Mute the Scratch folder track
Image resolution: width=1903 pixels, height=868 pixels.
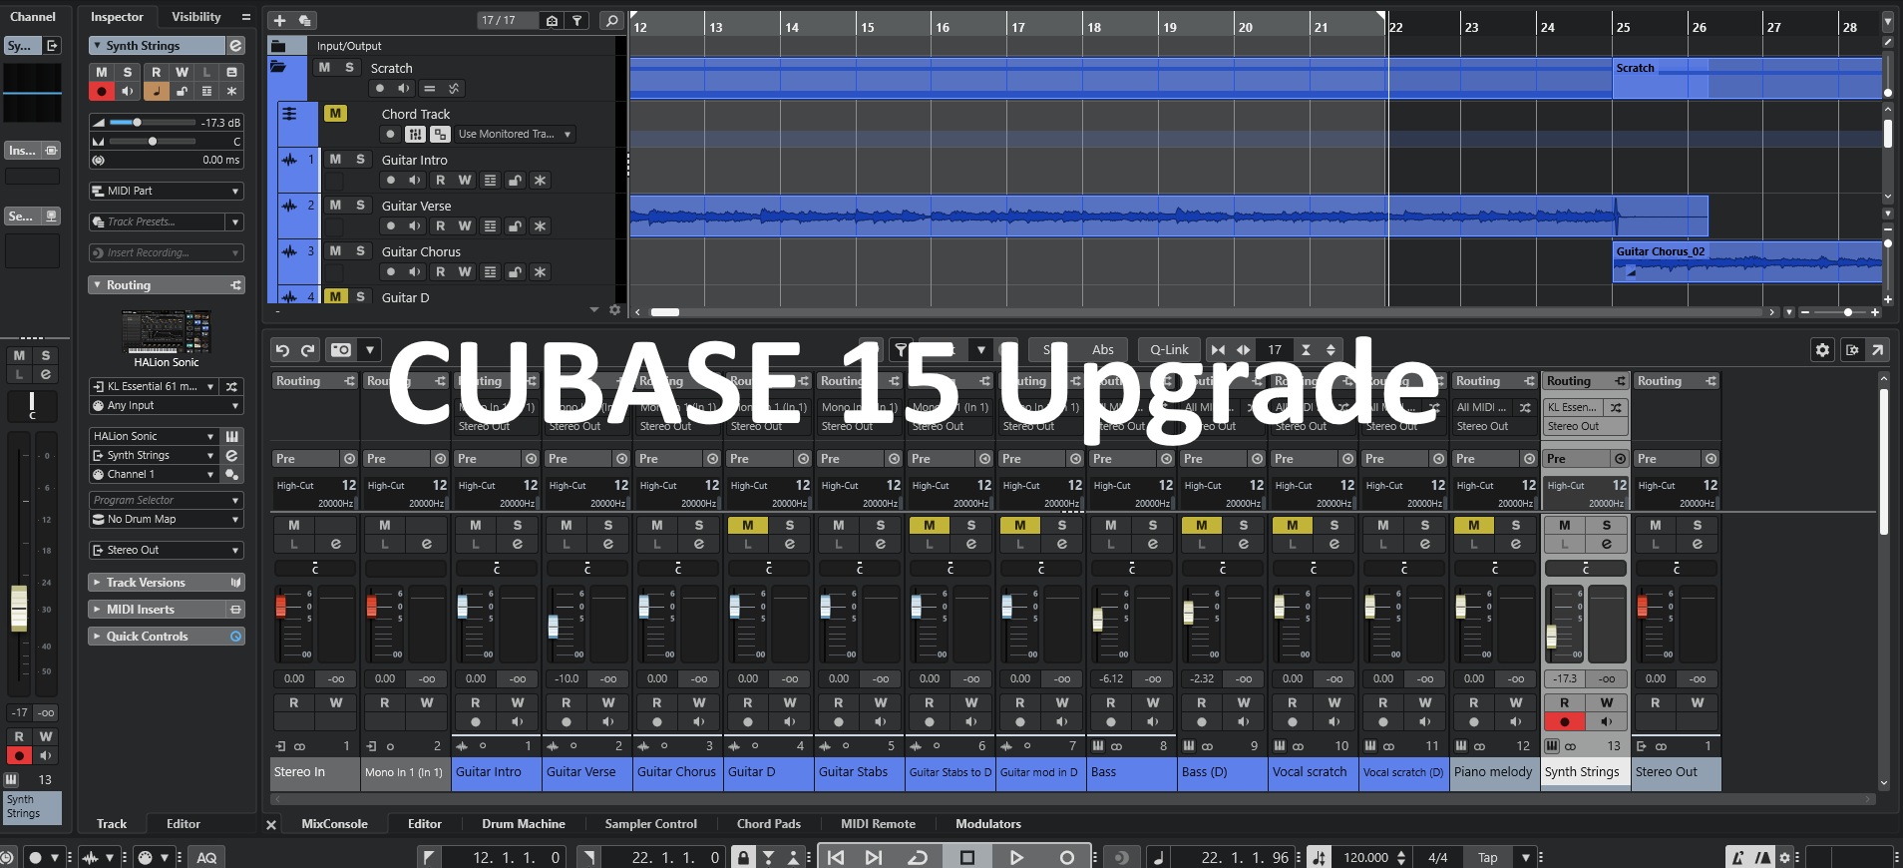tap(324, 68)
